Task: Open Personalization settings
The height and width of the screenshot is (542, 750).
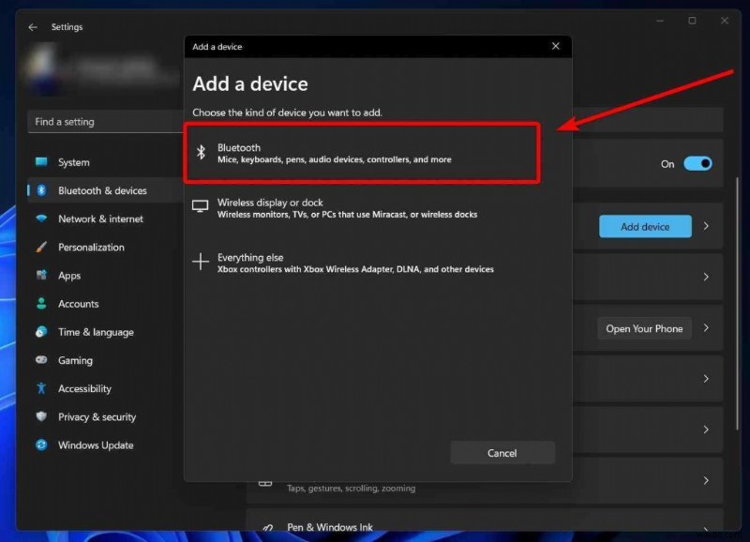Action: coord(90,247)
